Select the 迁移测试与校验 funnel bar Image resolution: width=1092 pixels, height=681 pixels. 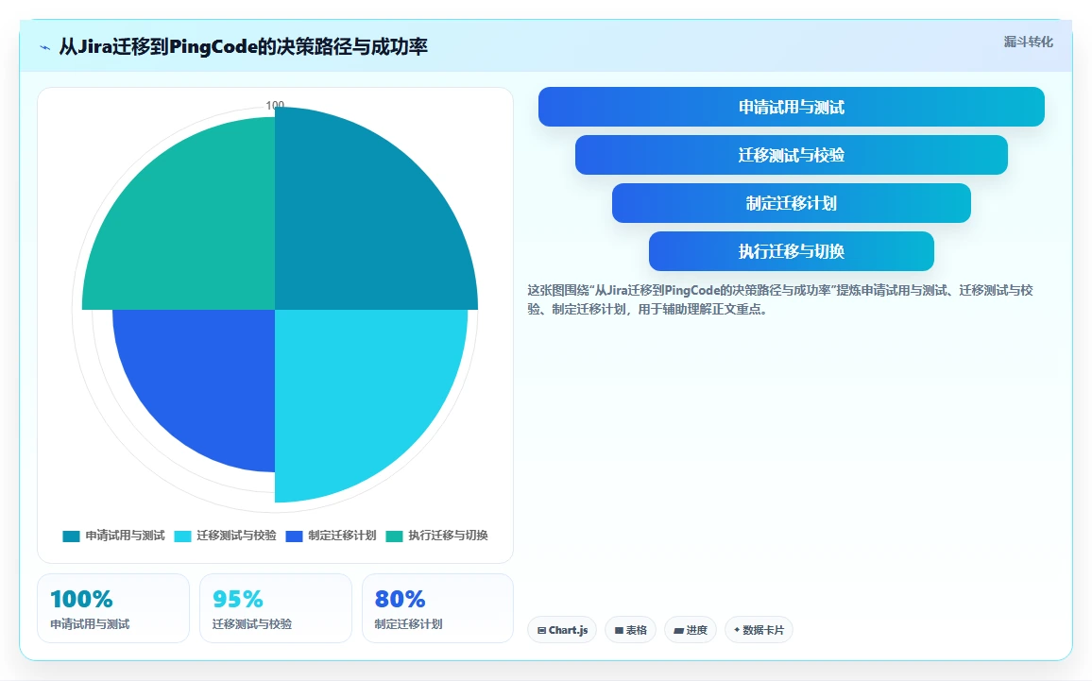(x=792, y=155)
